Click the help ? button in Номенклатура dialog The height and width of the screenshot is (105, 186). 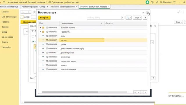[x=145, y=17]
